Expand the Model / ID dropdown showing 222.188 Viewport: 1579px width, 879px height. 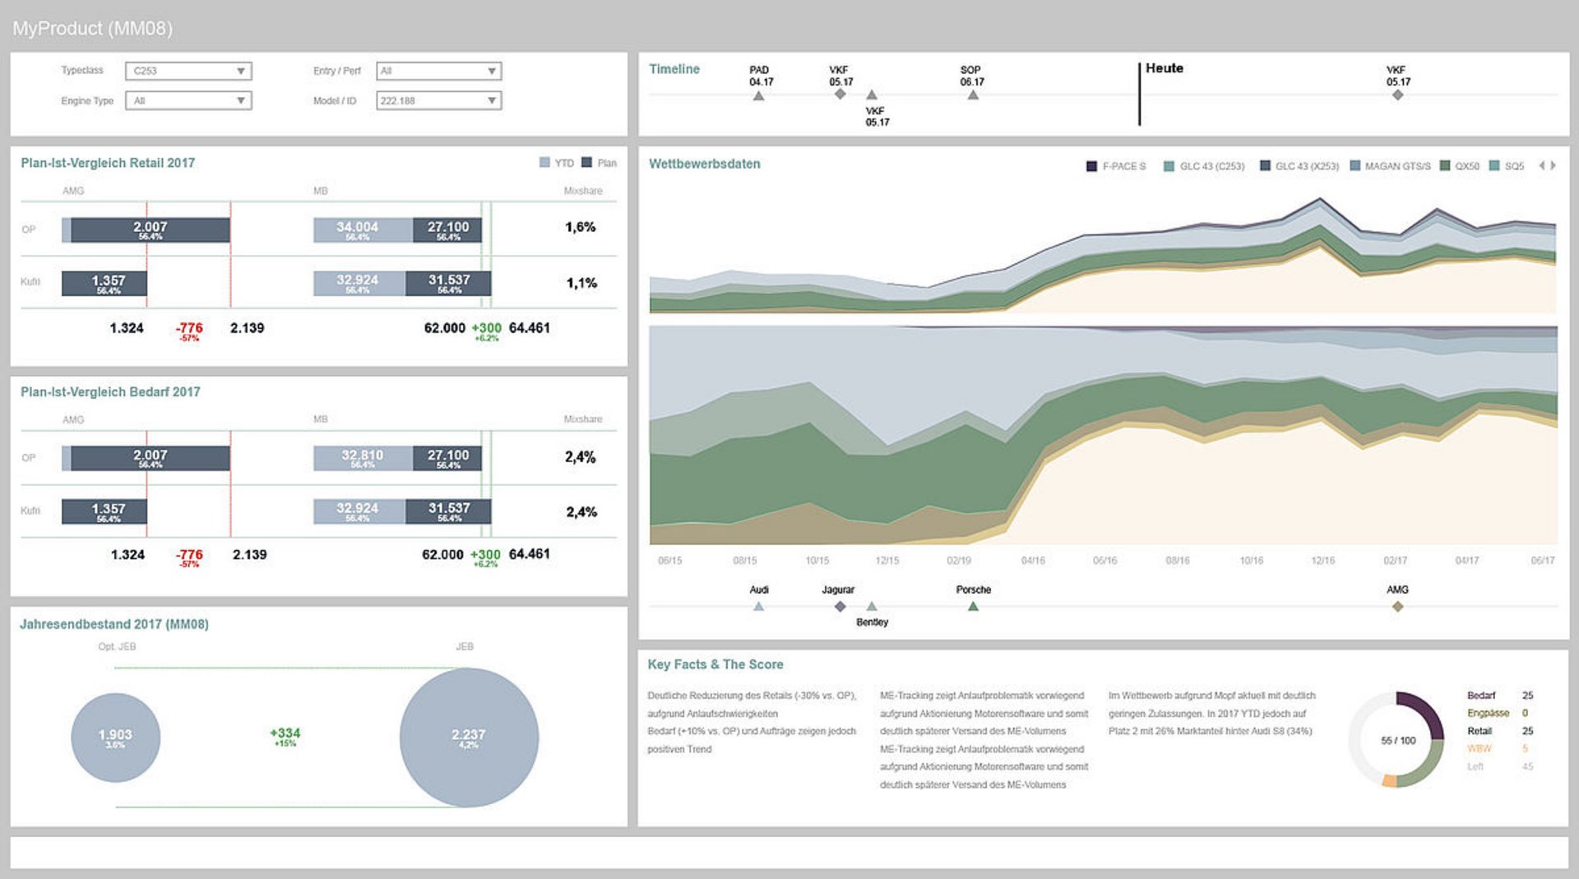[x=438, y=101]
